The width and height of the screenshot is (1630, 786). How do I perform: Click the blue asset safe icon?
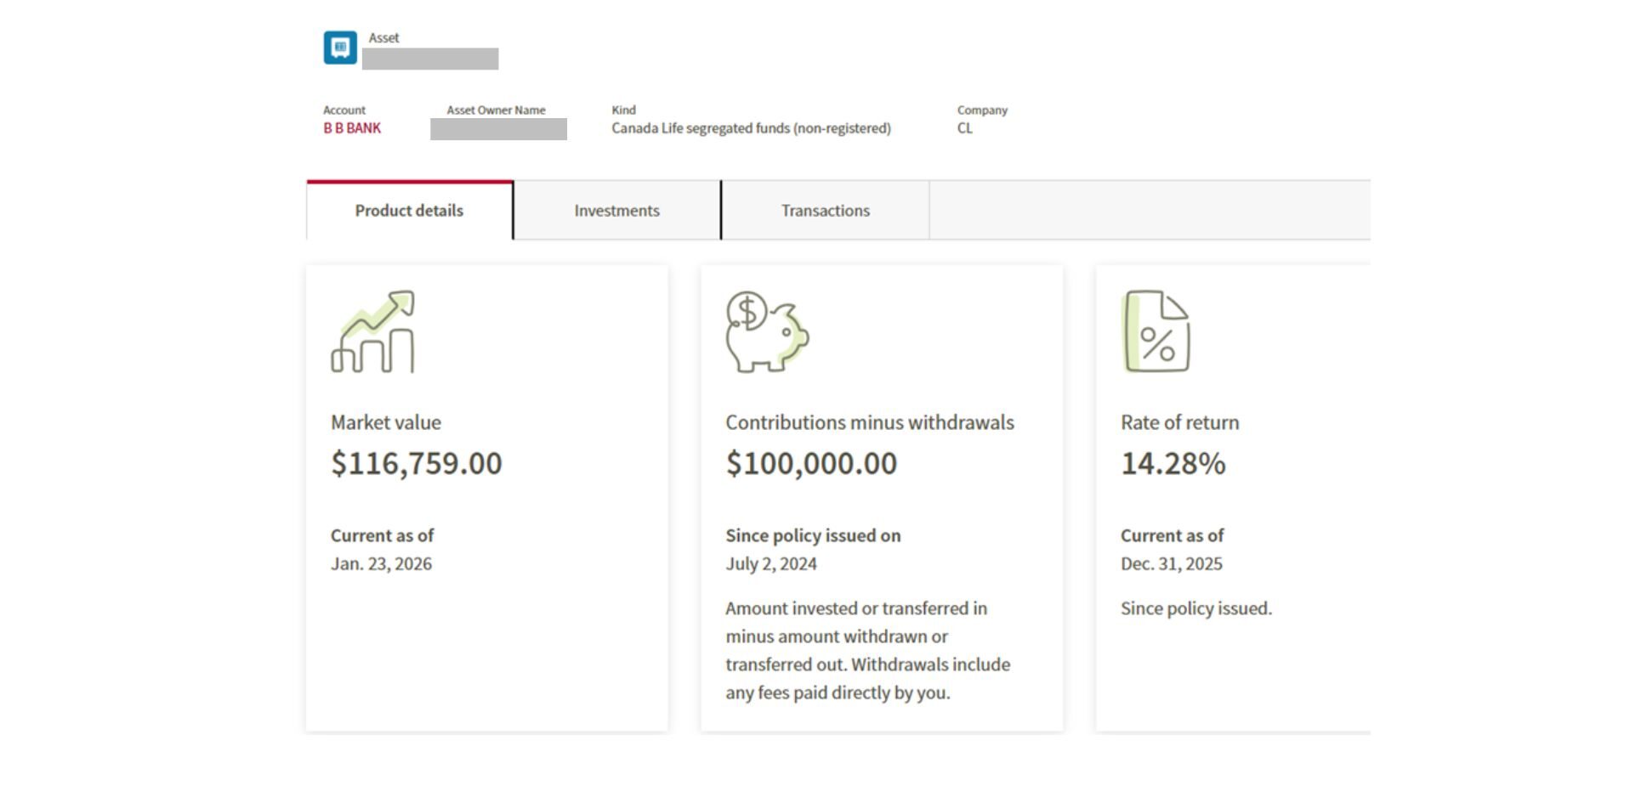point(339,48)
